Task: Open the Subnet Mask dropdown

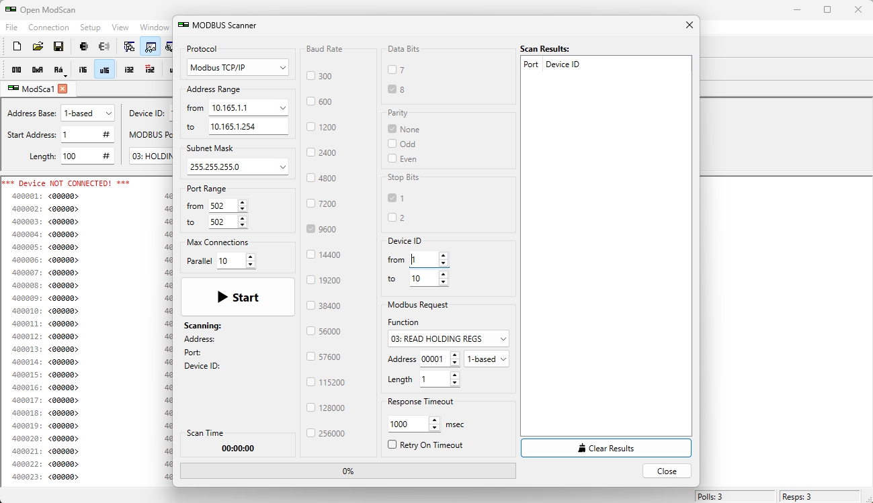Action: 237,167
